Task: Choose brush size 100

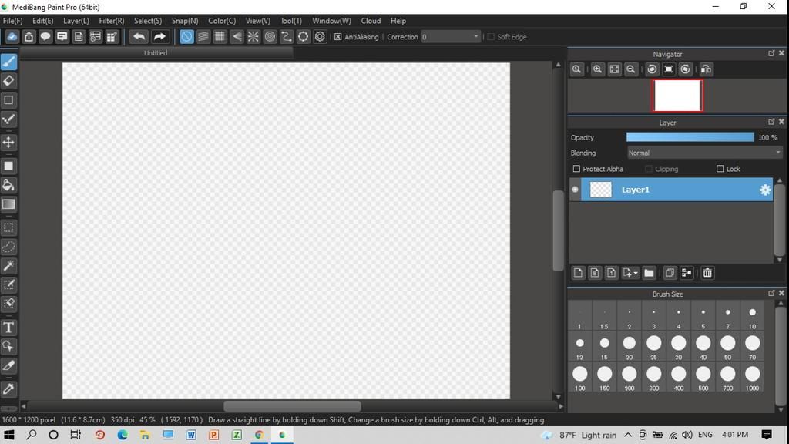Action: pyautogui.click(x=579, y=378)
